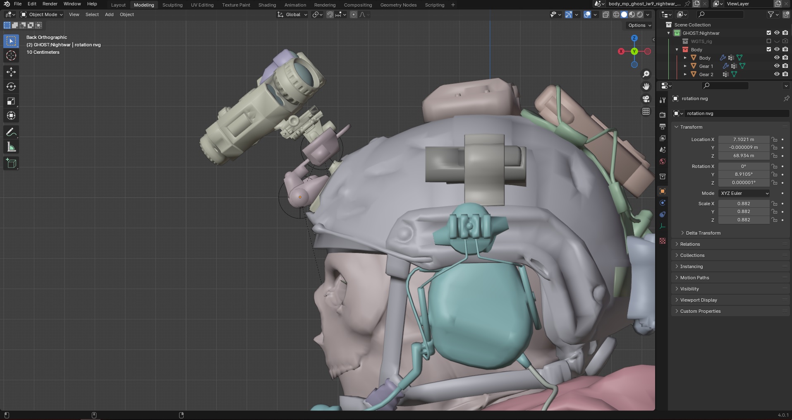Viewport: 792px width, 420px height.
Task: Toggle the camera view gizmo
Action: pyautogui.click(x=646, y=99)
